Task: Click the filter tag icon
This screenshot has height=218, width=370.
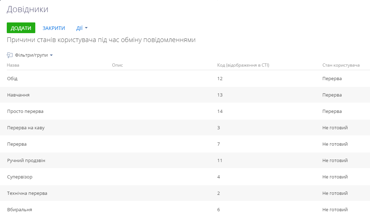Action: tap(10, 55)
